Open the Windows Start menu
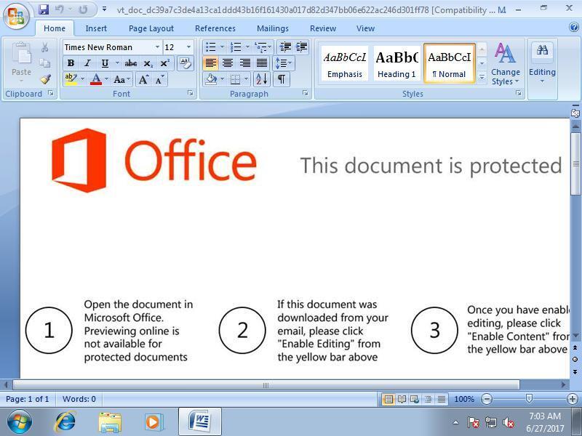Screen dimensions: 582x436 click(x=19, y=422)
